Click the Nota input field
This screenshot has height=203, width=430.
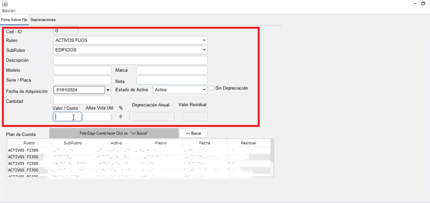172,80
